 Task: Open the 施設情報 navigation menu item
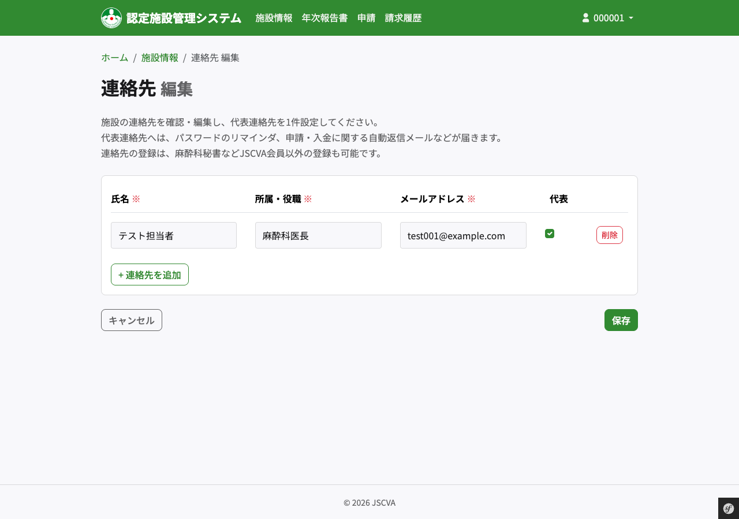click(274, 18)
